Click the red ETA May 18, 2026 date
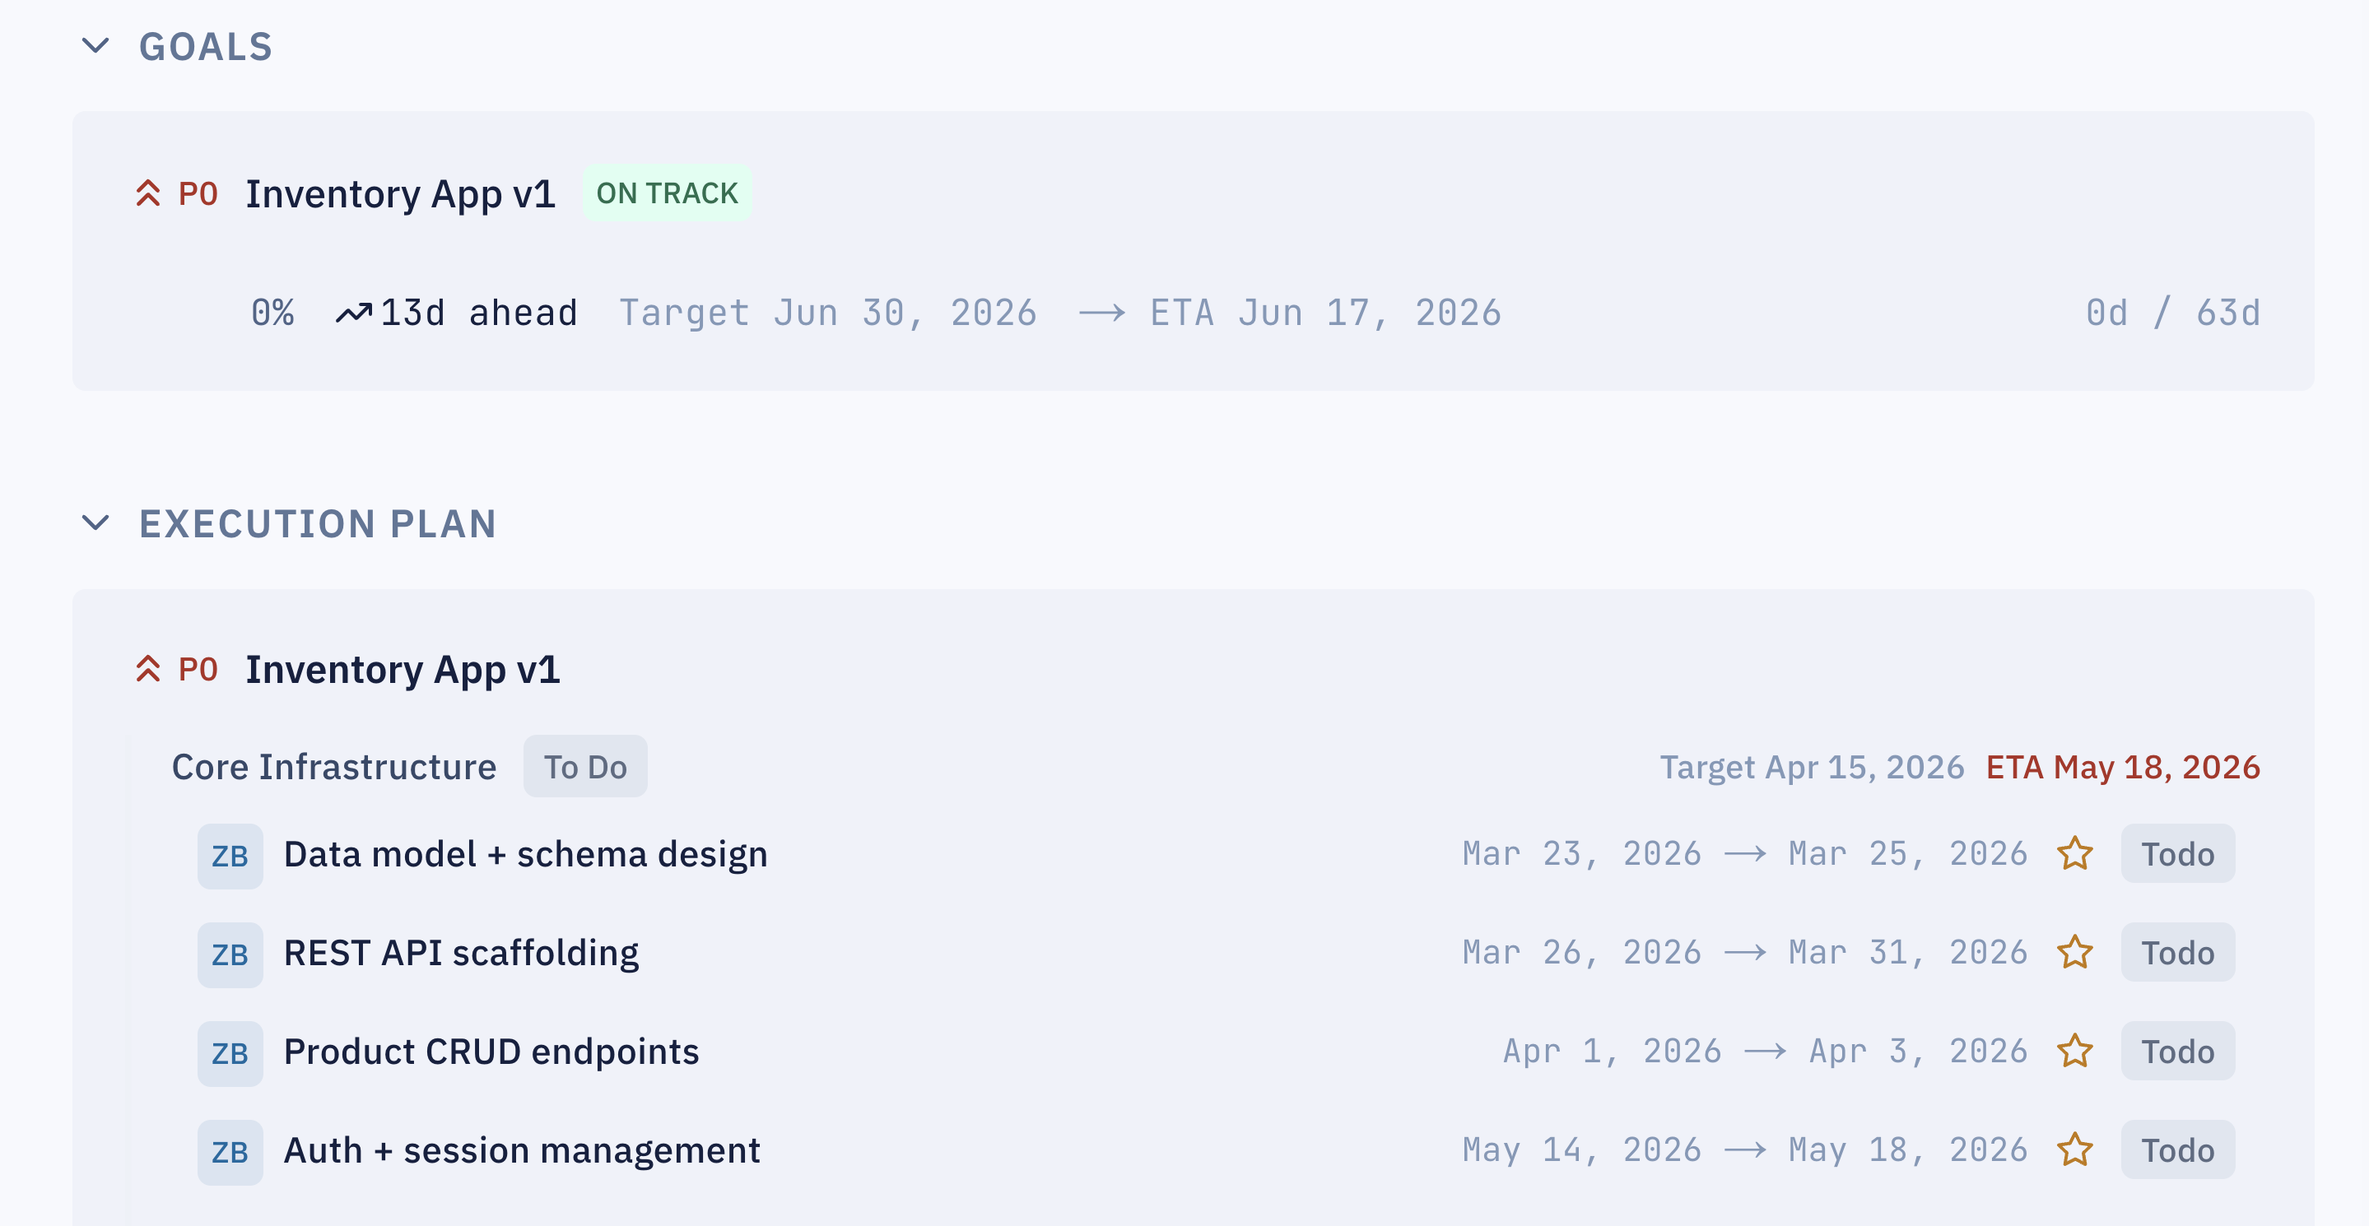Screen dimensions: 2369x1226 2124,765
